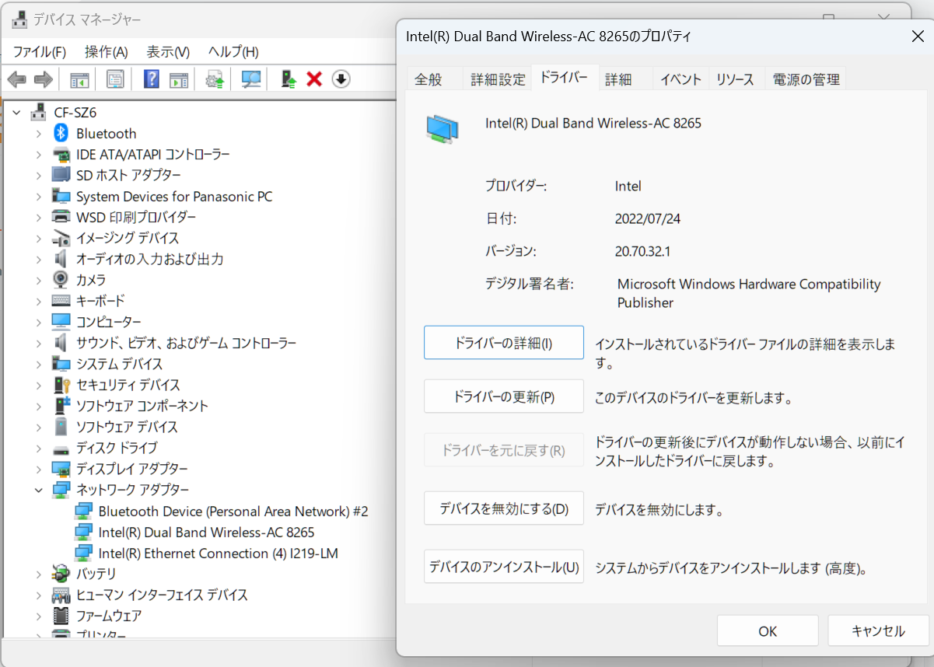Expand the Bluetooth category
The width and height of the screenshot is (934, 667).
(39, 134)
